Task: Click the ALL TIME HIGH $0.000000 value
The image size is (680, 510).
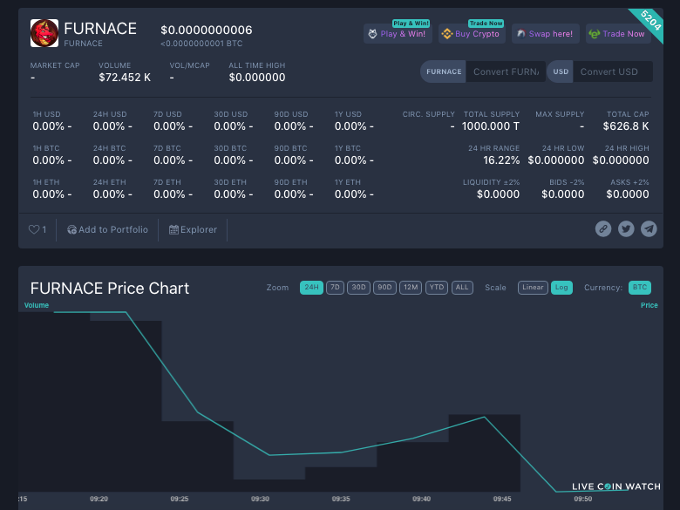Action: 257,78
